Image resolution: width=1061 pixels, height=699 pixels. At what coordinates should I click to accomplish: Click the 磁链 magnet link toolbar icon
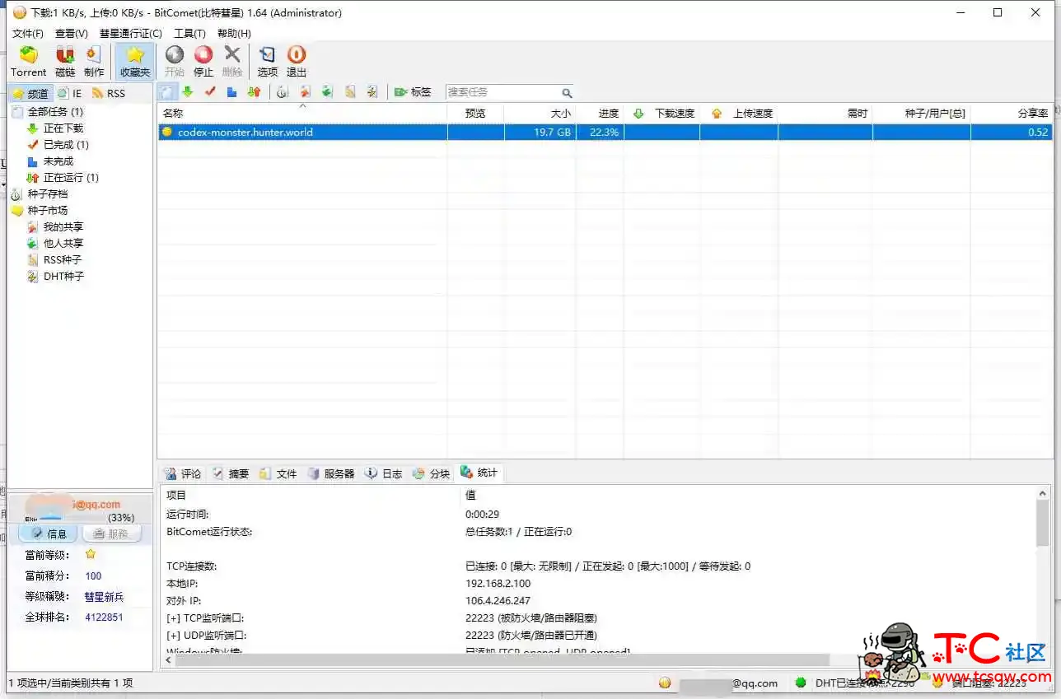point(65,62)
